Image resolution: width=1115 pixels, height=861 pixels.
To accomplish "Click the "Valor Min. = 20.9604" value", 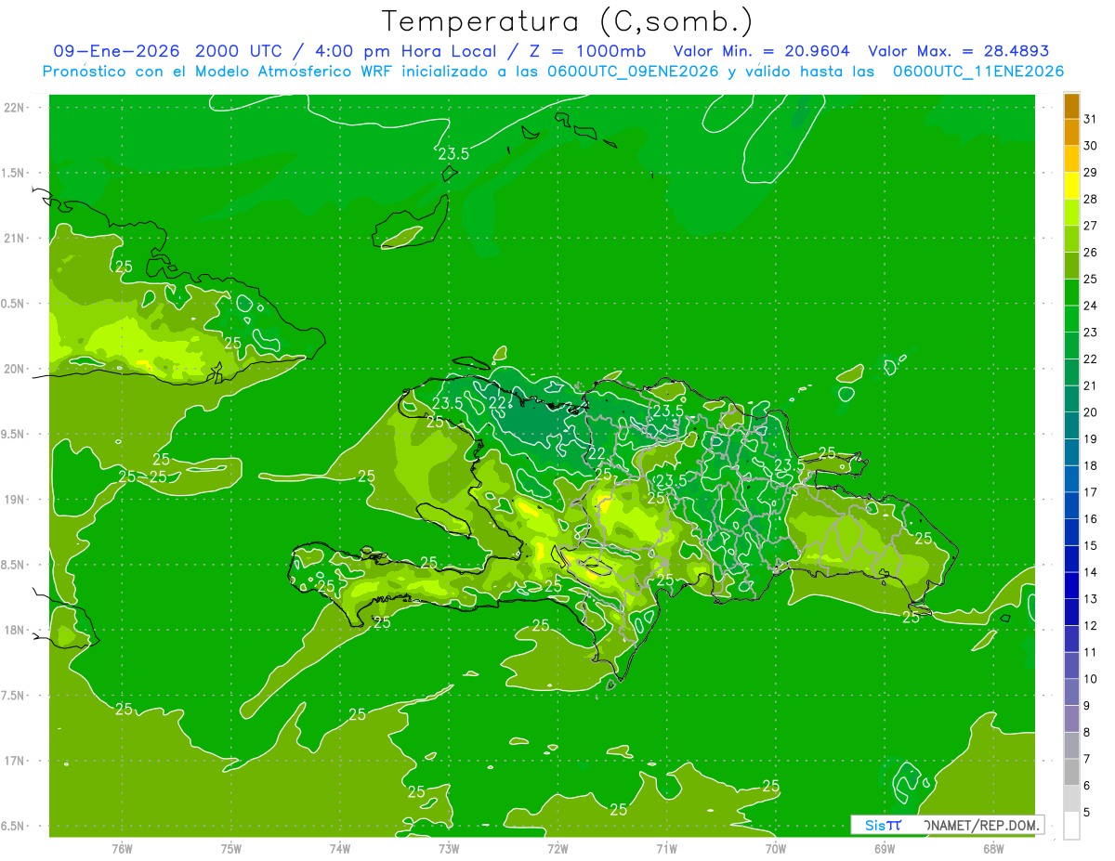I will coord(762,52).
